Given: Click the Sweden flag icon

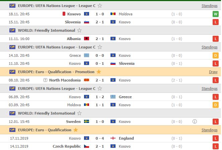Looking at the screenshot, I should pyautogui.click(x=86, y=122).
